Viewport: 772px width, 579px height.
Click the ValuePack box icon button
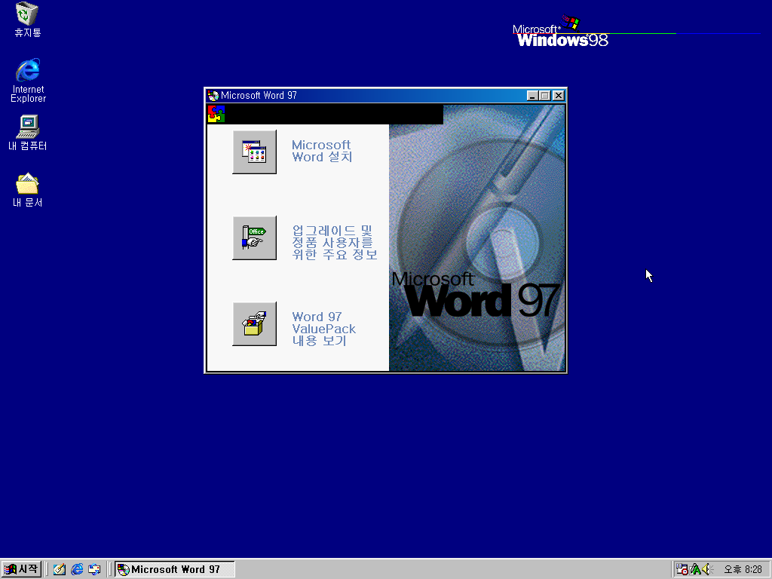[255, 324]
